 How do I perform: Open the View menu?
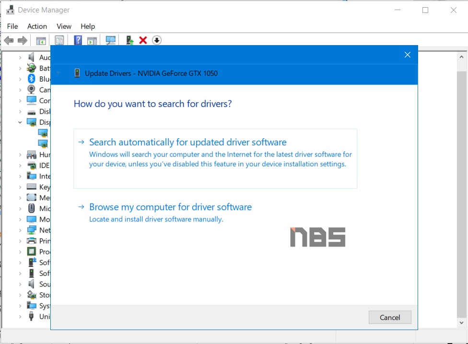64,26
